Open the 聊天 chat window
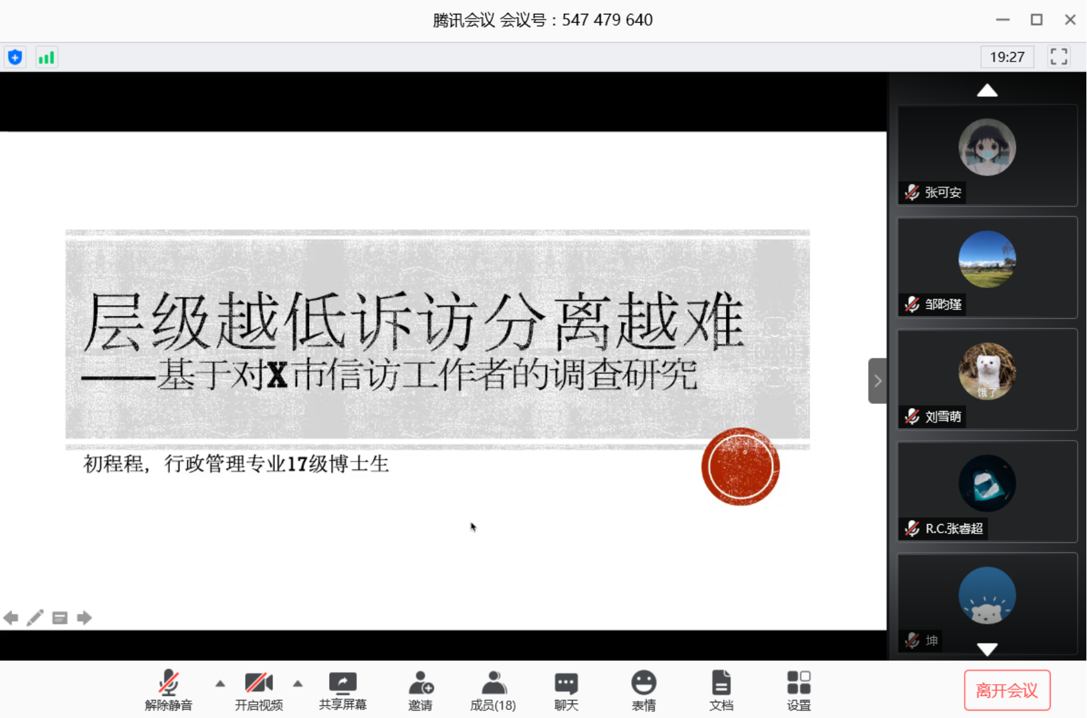 click(x=566, y=690)
